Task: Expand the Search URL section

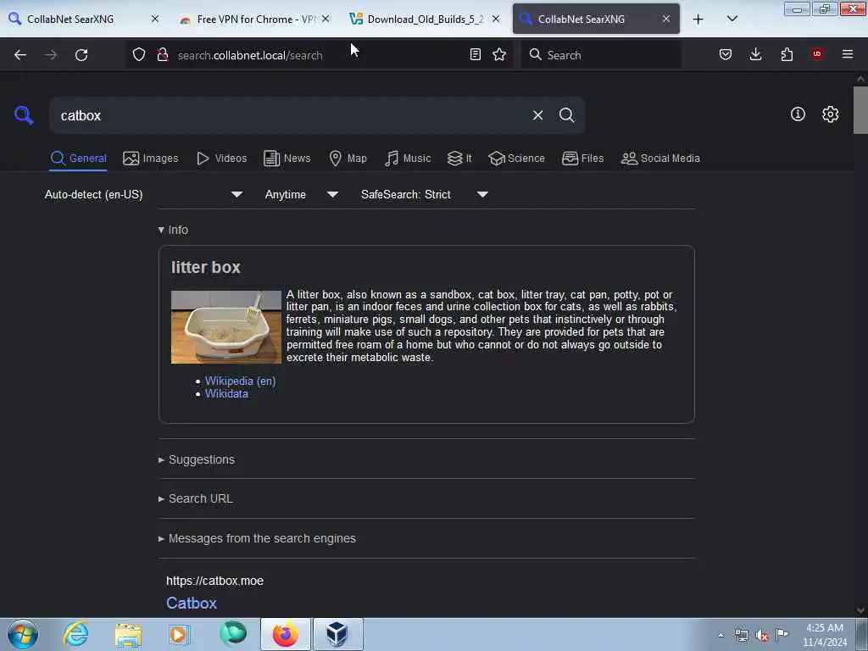Action: click(196, 498)
